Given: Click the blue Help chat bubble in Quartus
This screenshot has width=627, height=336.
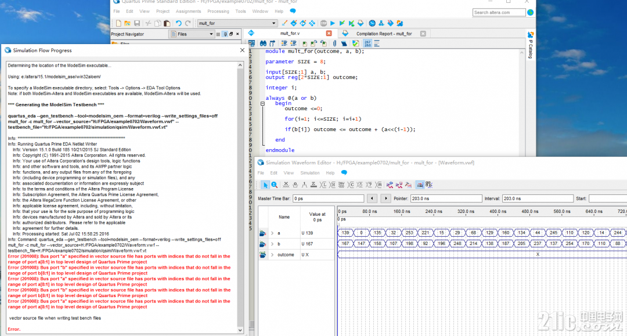Looking at the screenshot, I should [x=293, y=11].
